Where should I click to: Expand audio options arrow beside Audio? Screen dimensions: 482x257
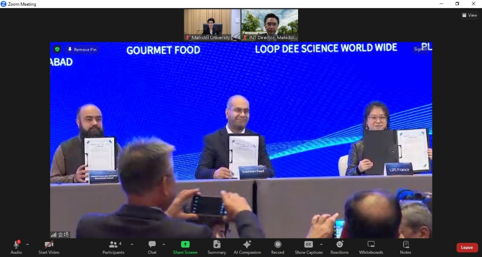pos(27,245)
